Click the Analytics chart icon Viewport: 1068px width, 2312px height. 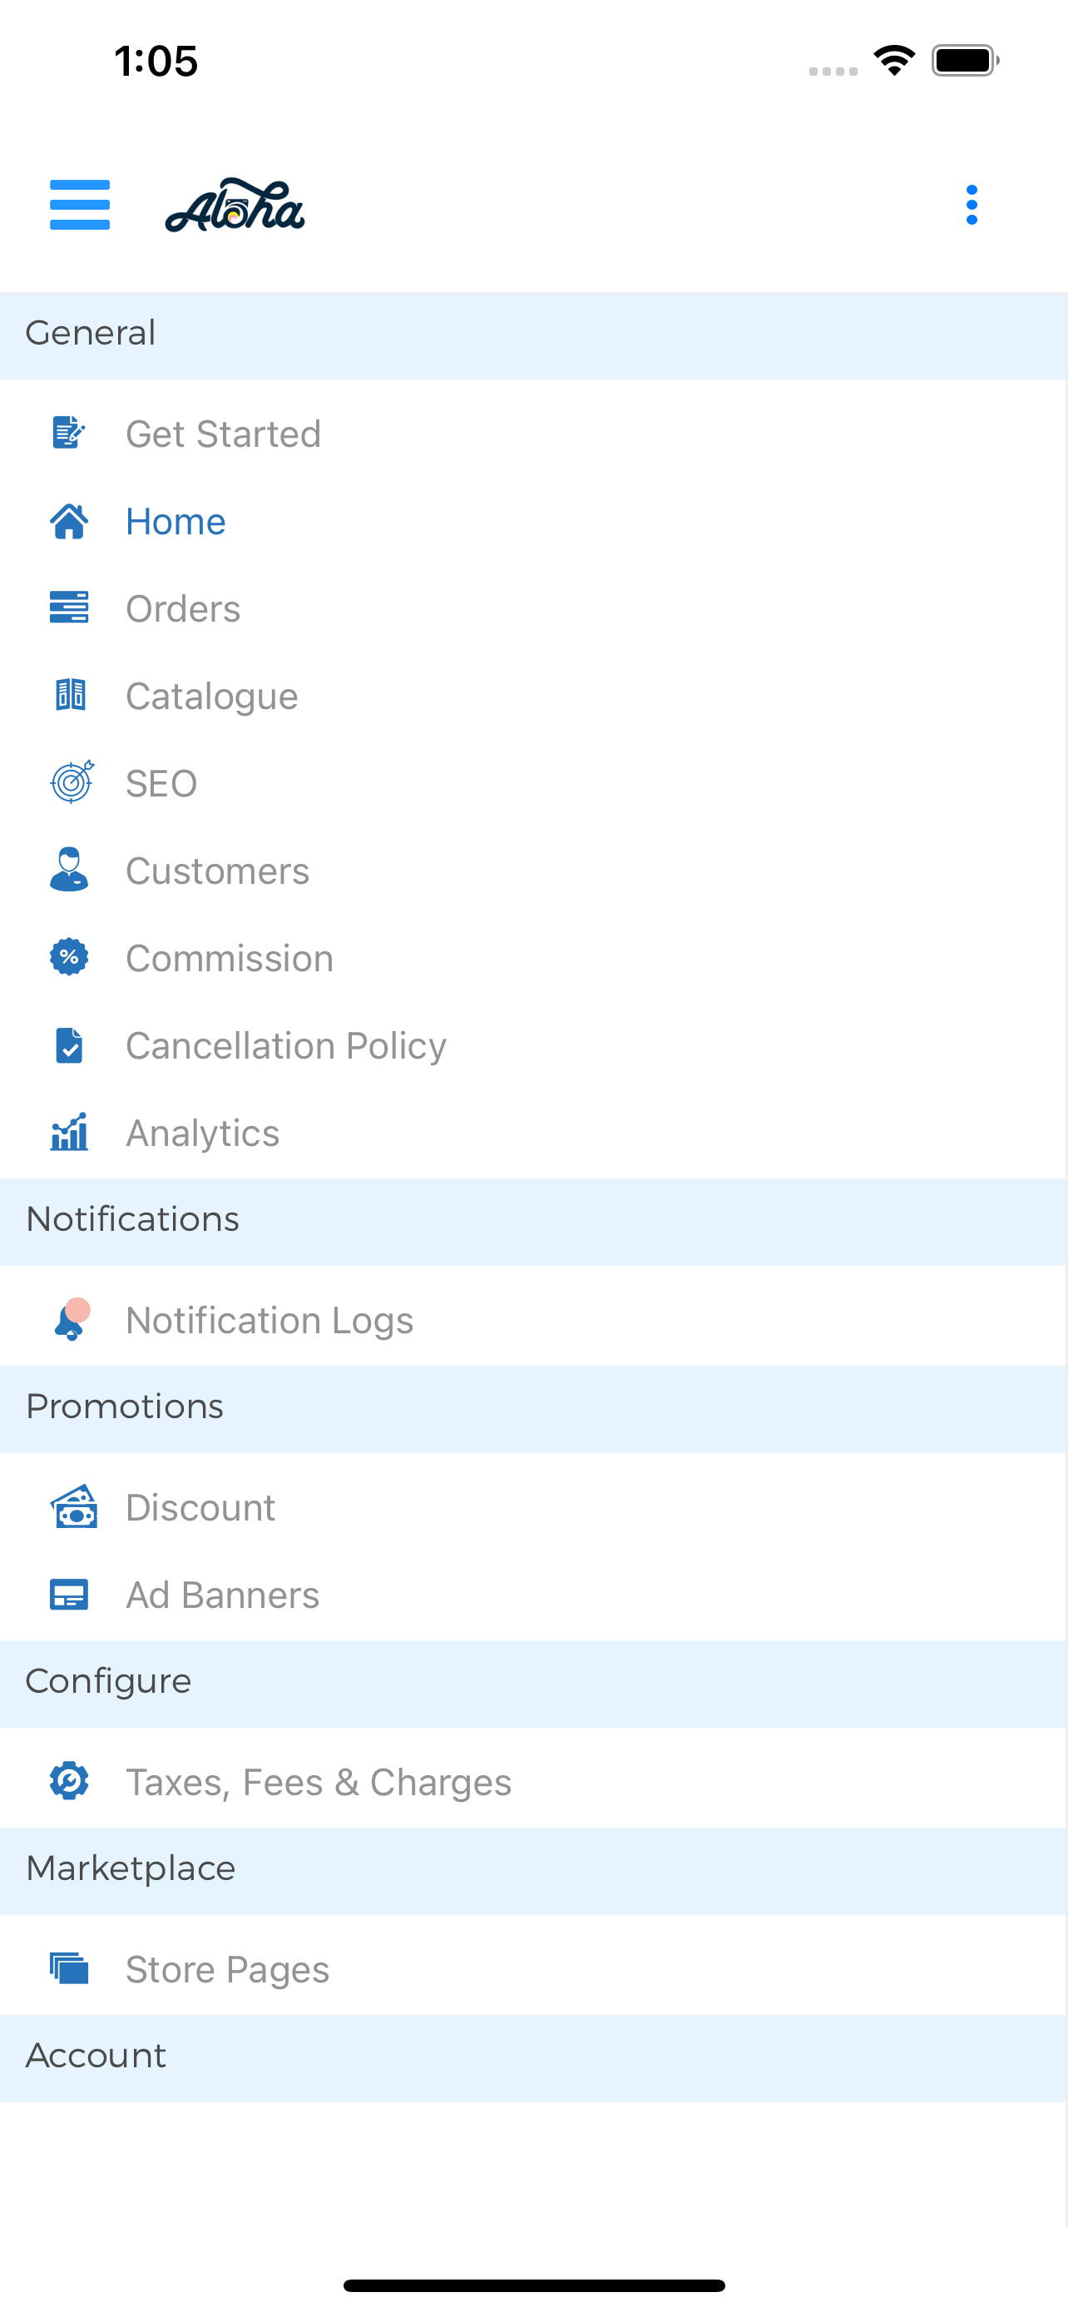(69, 1132)
